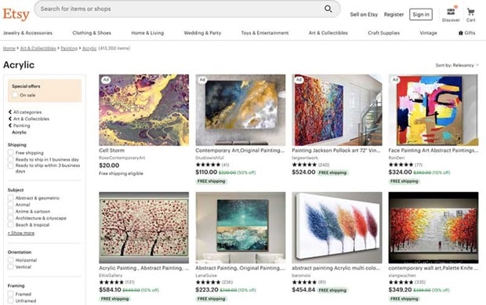
Task: Open the Craft Supplies menu
Action: point(384,33)
